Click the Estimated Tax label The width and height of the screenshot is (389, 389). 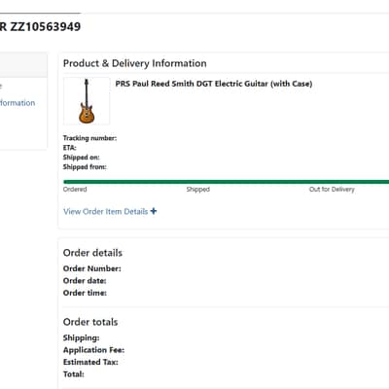(90, 362)
